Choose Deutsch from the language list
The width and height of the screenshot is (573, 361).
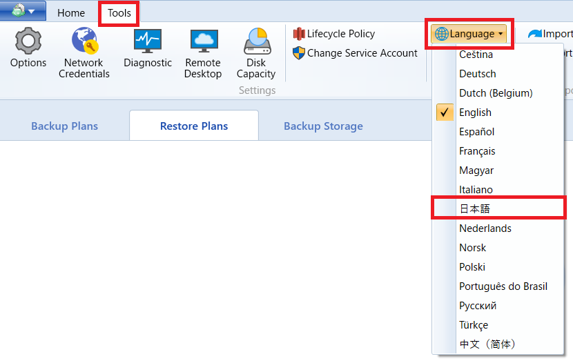point(478,74)
